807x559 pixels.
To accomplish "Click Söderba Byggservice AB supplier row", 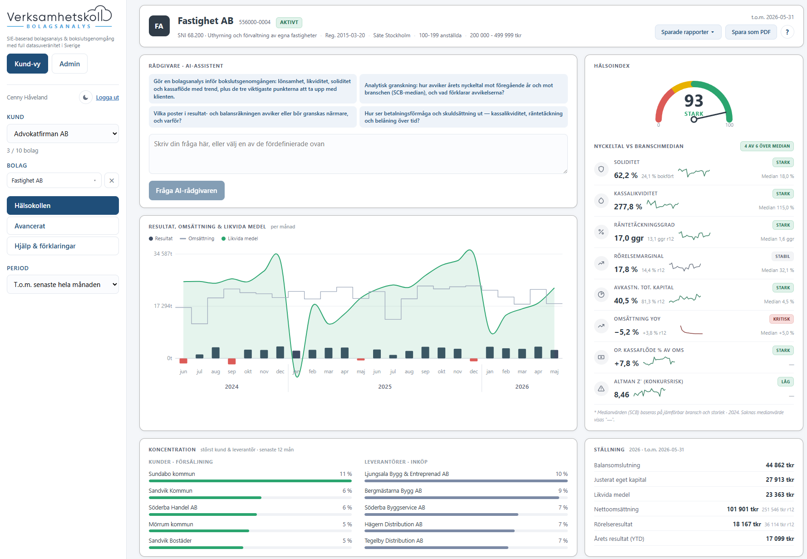I will point(466,509).
